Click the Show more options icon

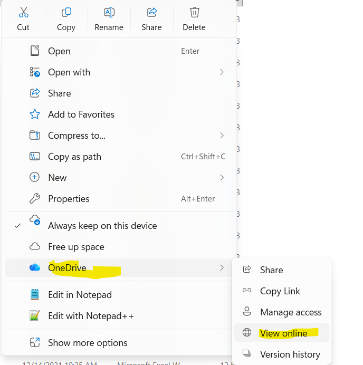click(35, 342)
